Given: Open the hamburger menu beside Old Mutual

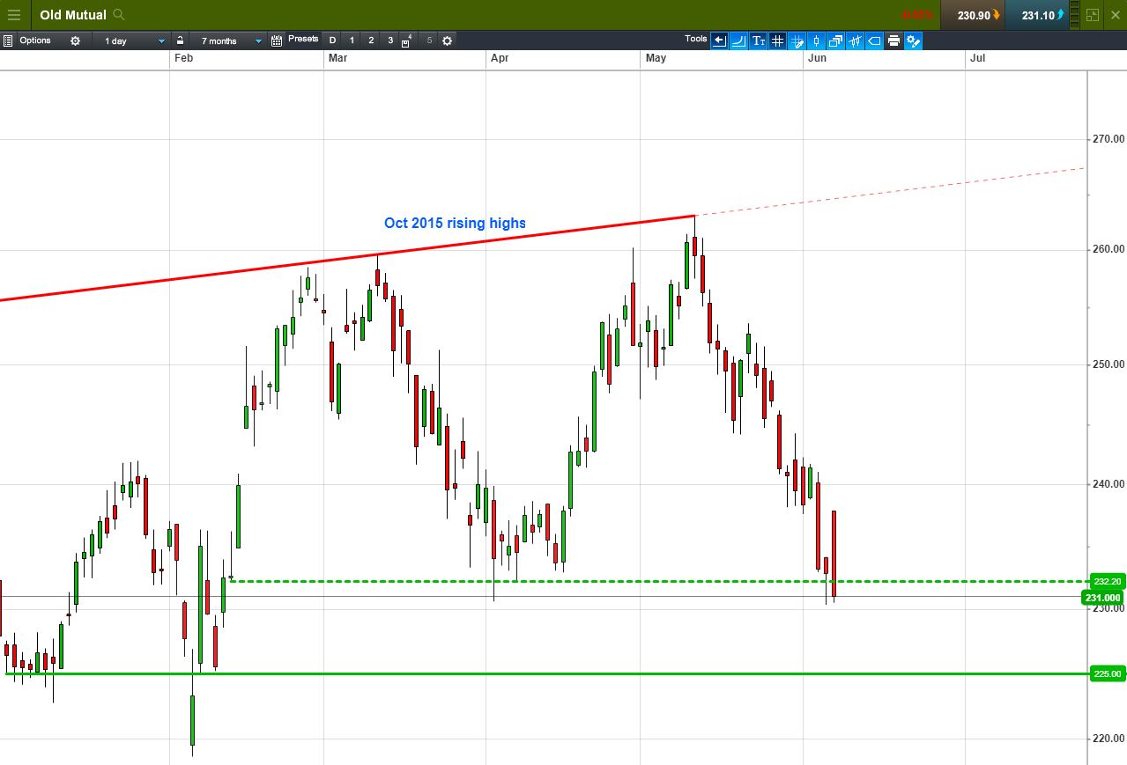Looking at the screenshot, I should pos(14,15).
